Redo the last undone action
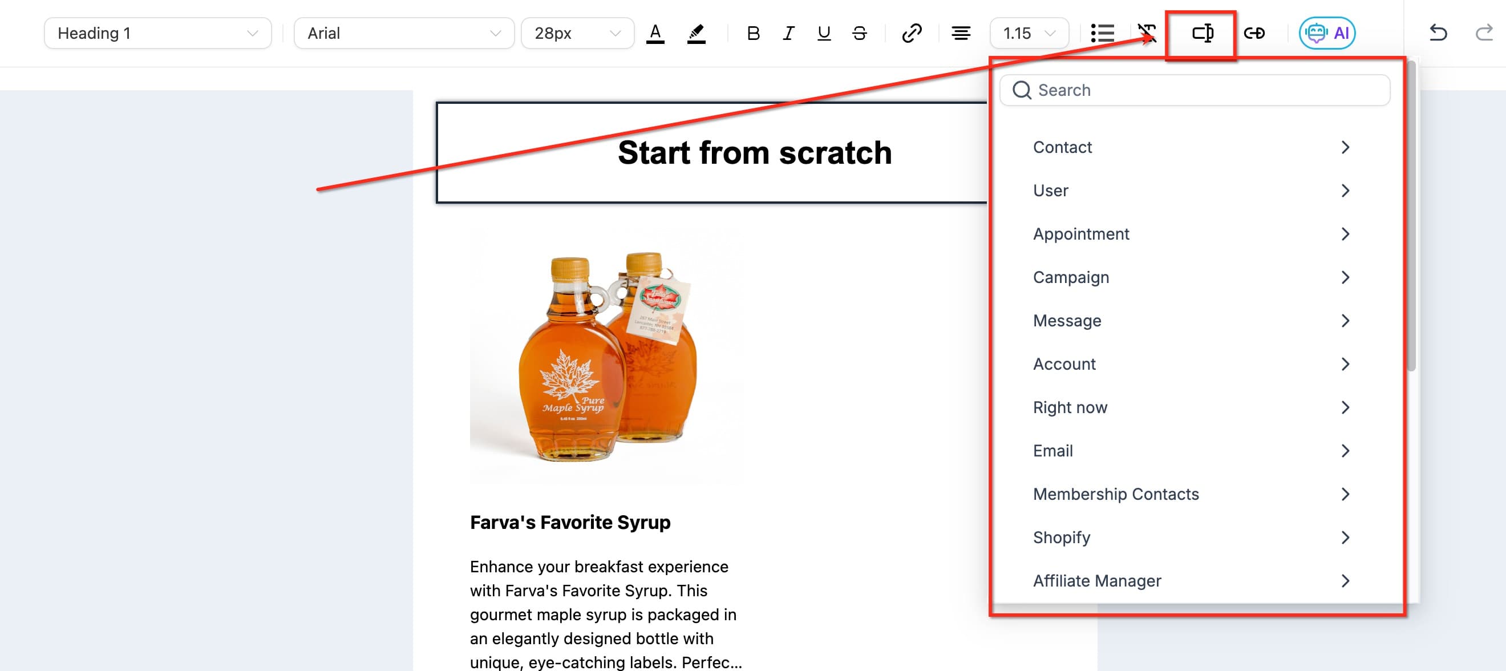This screenshot has width=1506, height=671. pyautogui.click(x=1483, y=33)
